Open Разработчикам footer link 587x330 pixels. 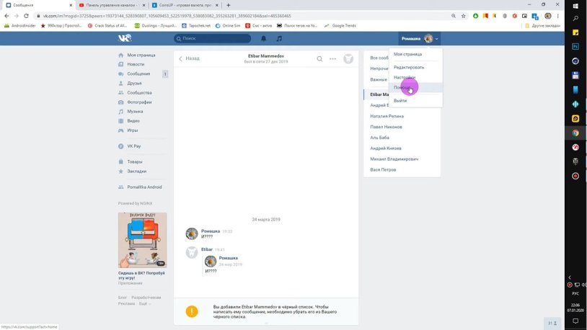coord(146,298)
